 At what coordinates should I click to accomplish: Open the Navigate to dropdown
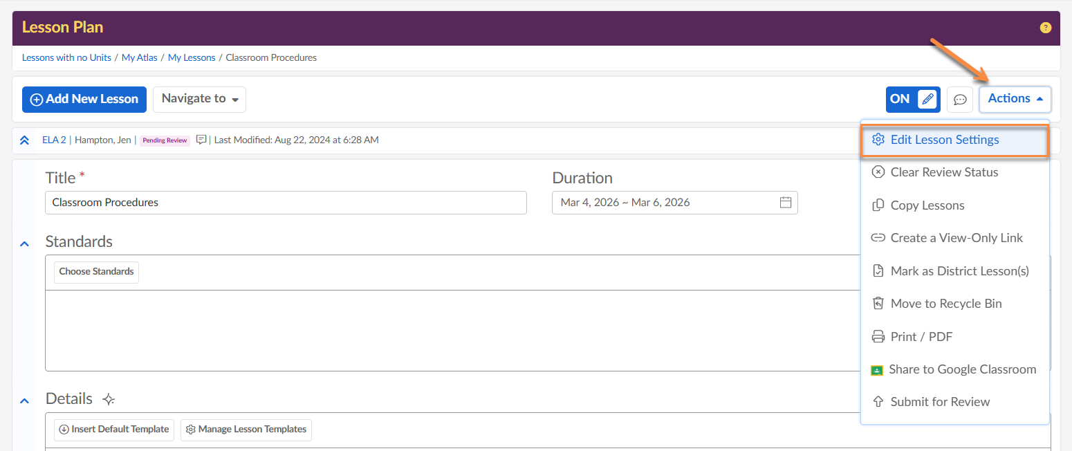[199, 99]
